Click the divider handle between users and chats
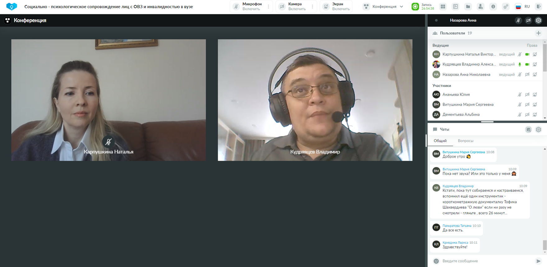Viewport: 547px width, 267px height. [487, 122]
